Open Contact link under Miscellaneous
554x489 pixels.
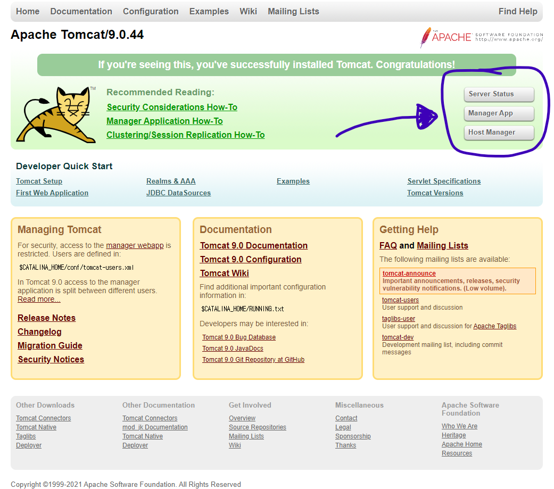coord(346,418)
